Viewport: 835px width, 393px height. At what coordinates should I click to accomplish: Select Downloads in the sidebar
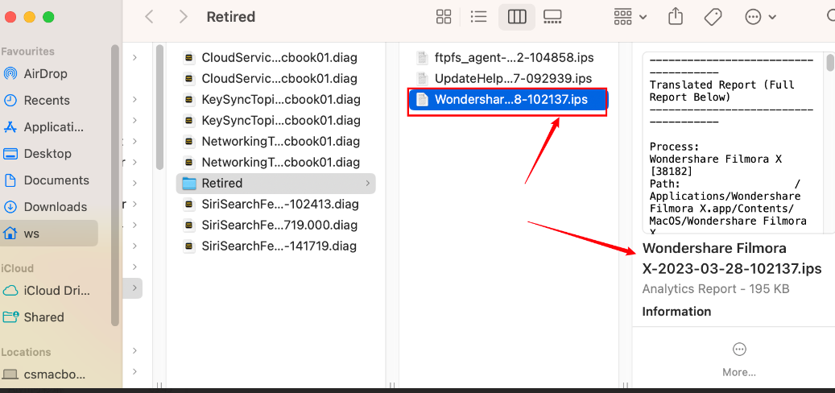(x=55, y=207)
